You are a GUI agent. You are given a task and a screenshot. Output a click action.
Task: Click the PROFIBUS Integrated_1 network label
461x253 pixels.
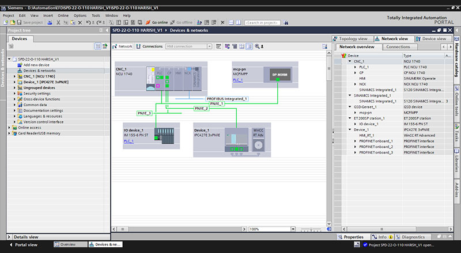click(x=226, y=99)
